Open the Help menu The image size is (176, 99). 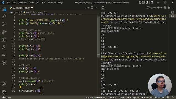pyautogui.click(x=61, y=2)
